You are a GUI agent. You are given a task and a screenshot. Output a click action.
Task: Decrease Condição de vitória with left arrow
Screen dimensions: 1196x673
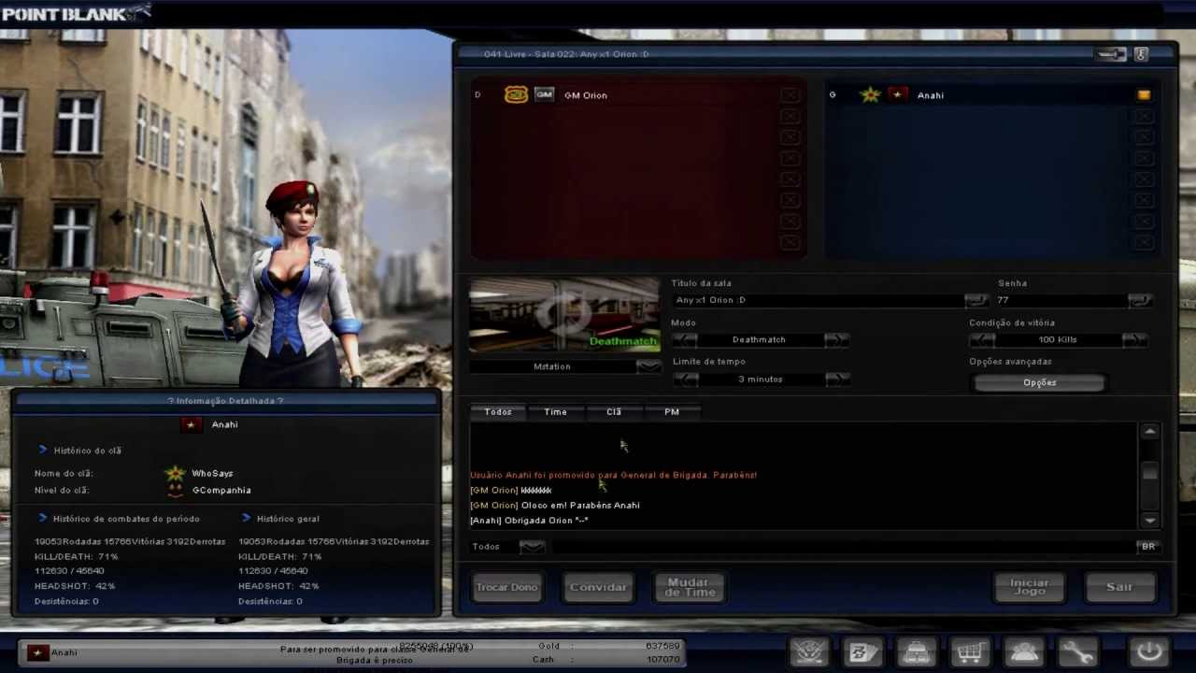click(x=983, y=339)
